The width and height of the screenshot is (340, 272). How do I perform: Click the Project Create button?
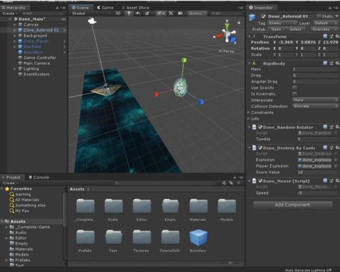[10, 183]
